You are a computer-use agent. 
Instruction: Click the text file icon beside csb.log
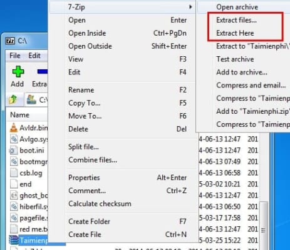coord(14,172)
